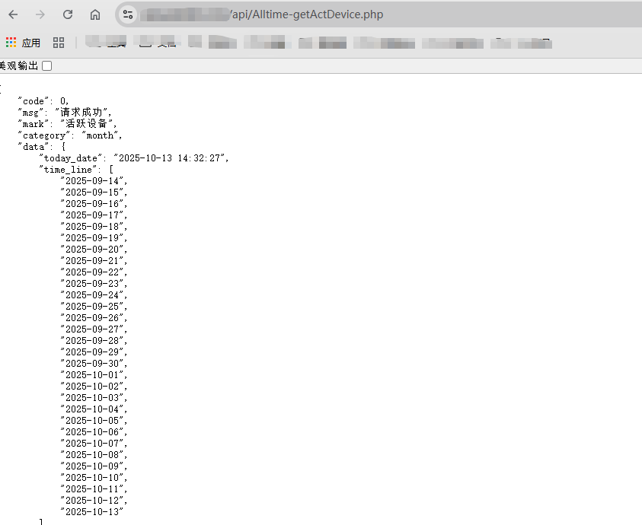Select the date 2025-09-20
Image resolution: width=642 pixels, height=525 pixels.
click(x=91, y=250)
